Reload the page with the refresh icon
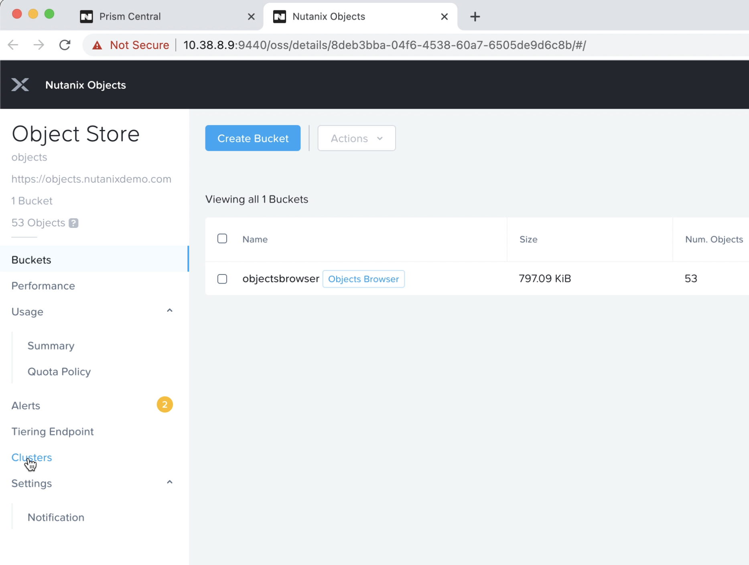749x565 pixels. (x=65, y=45)
